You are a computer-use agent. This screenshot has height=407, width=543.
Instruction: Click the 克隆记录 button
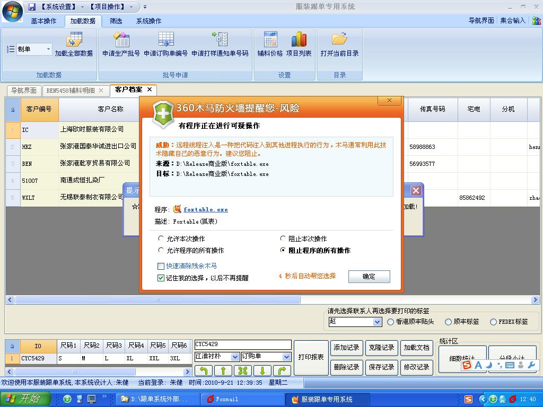tap(381, 348)
